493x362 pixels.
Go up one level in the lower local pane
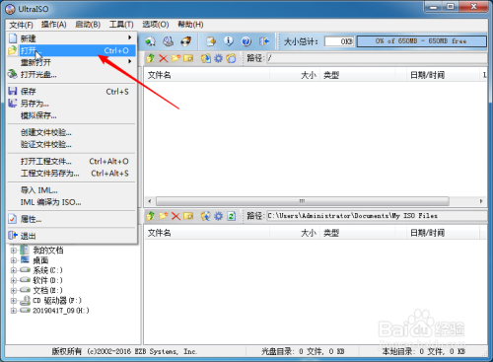click(151, 216)
